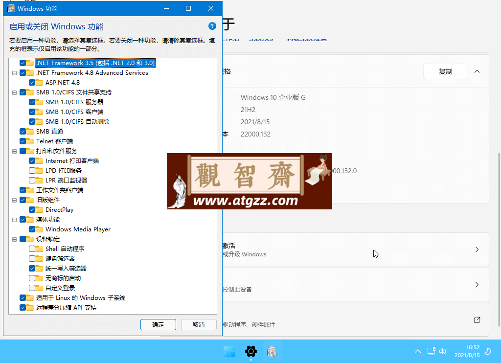The height and width of the screenshot is (363, 501).
Task: Enable 键盘筛选器 checkbox
Action: click(x=32, y=258)
